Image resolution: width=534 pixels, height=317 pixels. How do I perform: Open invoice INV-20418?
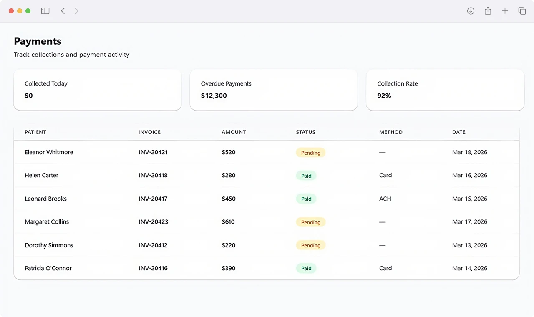click(153, 175)
